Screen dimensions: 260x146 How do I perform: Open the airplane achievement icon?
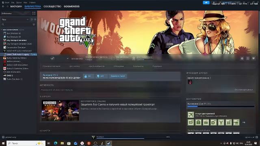pos(191,114)
